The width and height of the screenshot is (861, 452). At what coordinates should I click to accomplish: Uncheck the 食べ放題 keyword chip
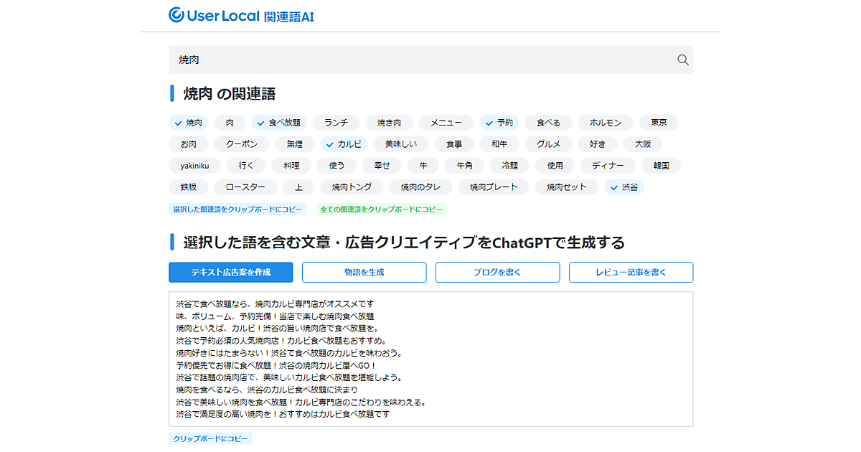click(x=278, y=123)
